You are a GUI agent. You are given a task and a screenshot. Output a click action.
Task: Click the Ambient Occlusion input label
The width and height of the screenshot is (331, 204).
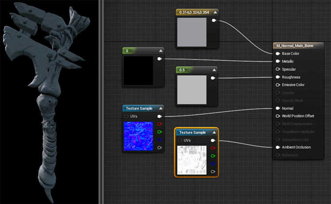(296, 147)
